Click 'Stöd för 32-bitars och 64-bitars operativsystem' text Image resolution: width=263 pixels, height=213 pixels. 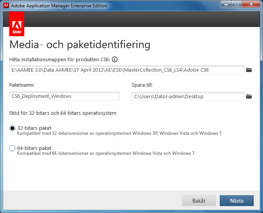point(63,113)
